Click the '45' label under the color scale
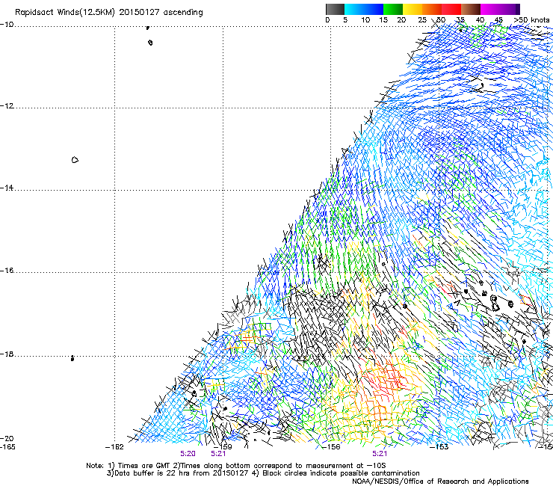This screenshot has width=553, height=486. 498,20
